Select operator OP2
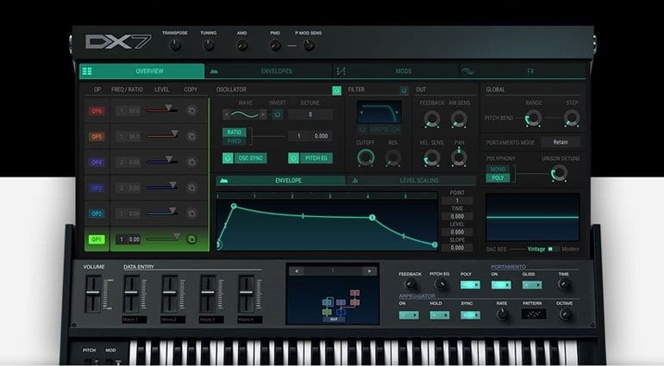The height and width of the screenshot is (366, 664). click(97, 214)
